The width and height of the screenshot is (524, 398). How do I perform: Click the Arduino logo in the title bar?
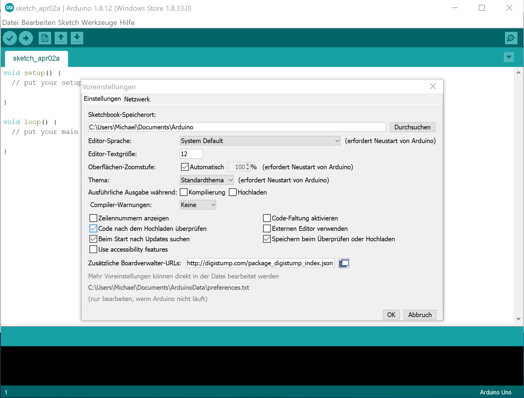coord(9,8)
